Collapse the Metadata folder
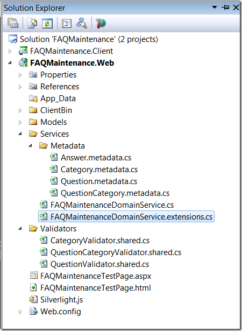This screenshot has height=331, width=242. point(30,145)
